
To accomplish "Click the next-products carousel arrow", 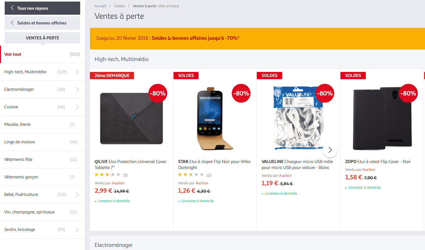I will coord(330,150).
